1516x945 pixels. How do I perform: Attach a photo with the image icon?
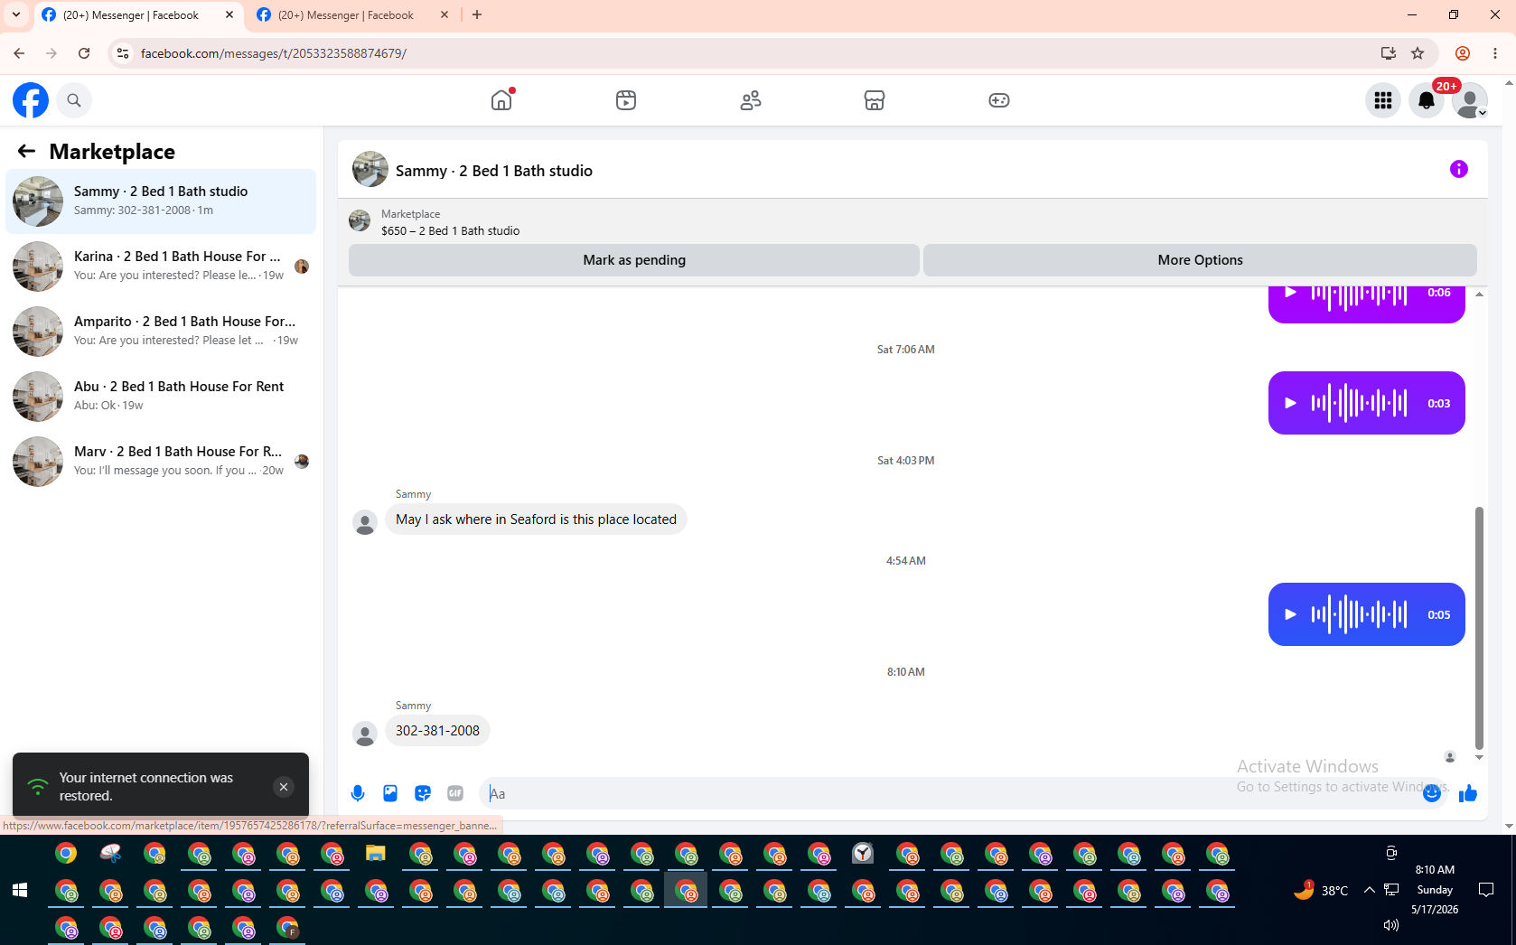(390, 793)
